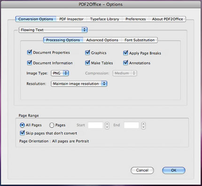Click the End page input field
Viewport: 202px width, 186px height.
pos(132,125)
